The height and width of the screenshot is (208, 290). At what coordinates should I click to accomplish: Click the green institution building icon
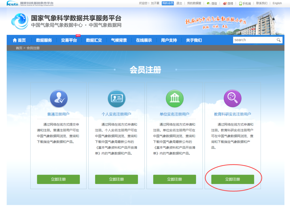click(174, 99)
